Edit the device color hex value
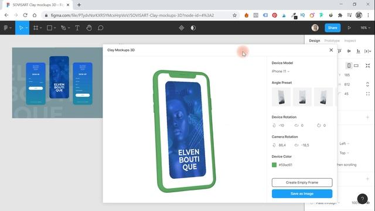The image size is (375, 211). (x=285, y=165)
